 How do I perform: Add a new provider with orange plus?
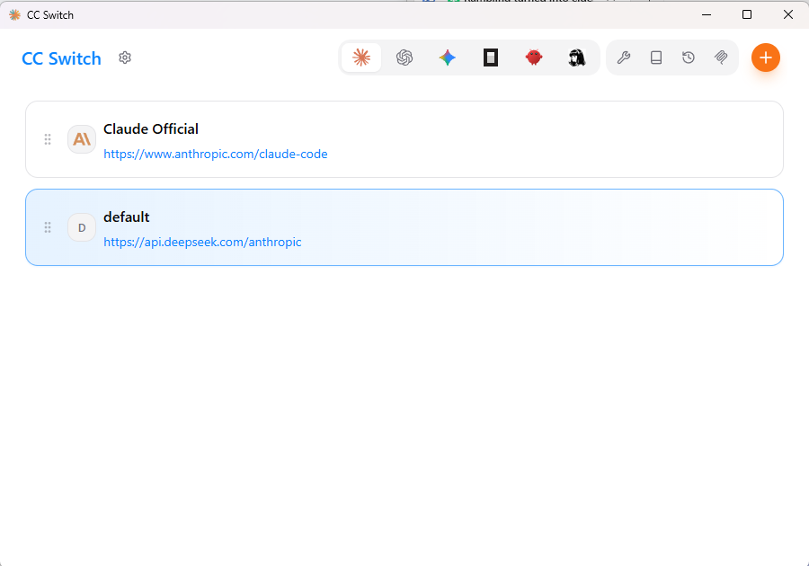click(766, 57)
